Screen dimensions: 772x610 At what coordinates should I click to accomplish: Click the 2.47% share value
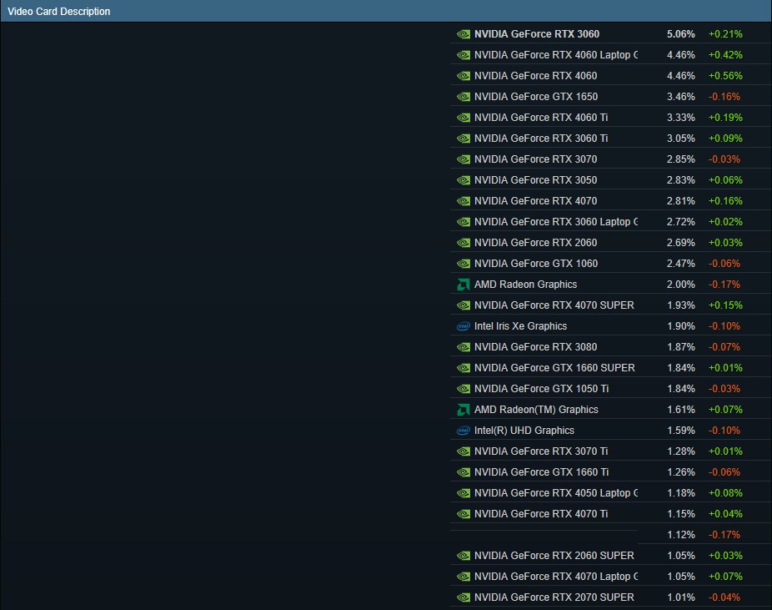point(681,264)
